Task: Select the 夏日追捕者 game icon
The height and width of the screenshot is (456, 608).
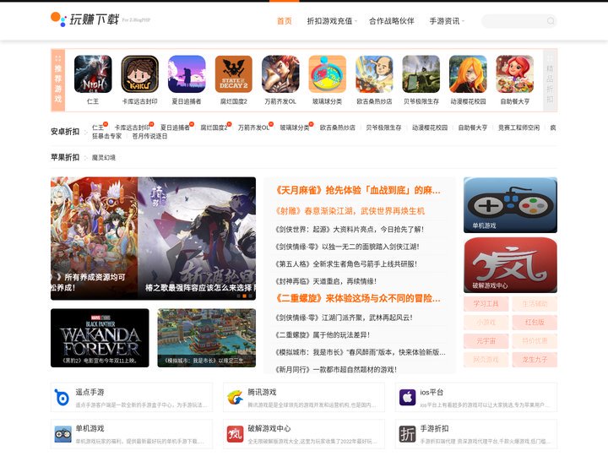Action: 187,74
